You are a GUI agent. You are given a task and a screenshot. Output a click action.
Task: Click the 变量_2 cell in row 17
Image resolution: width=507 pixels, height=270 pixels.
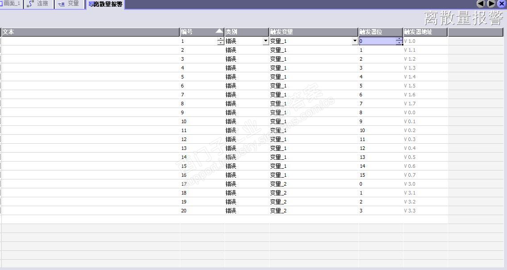click(314, 184)
